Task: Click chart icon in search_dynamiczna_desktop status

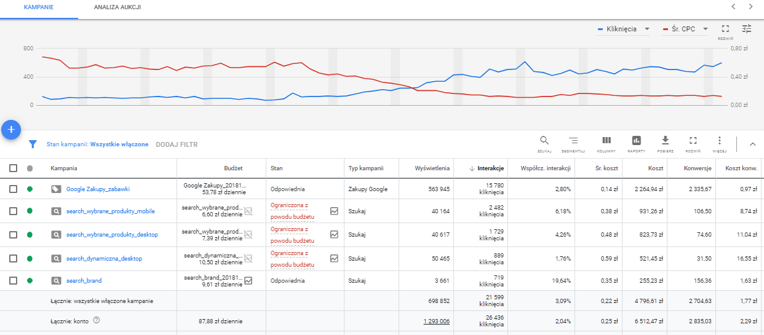Action: [334, 258]
